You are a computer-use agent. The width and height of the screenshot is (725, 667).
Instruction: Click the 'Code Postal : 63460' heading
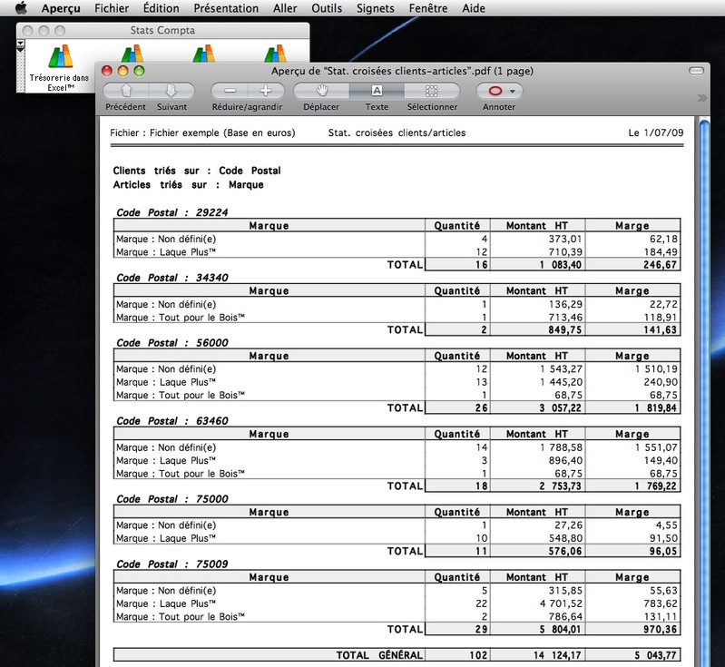[x=172, y=421]
